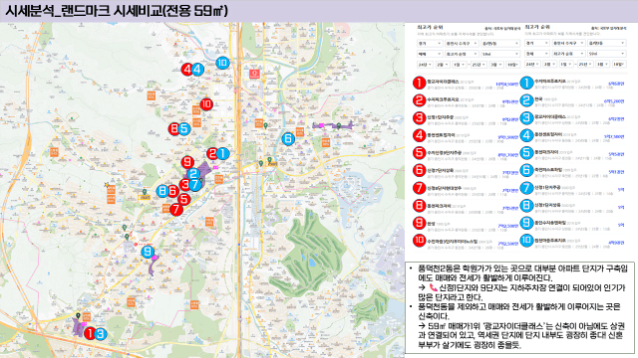638x358 pixels.
Task: Open 용인시 수지구 dropdown in the 전세 panel
Action: [x=568, y=43]
